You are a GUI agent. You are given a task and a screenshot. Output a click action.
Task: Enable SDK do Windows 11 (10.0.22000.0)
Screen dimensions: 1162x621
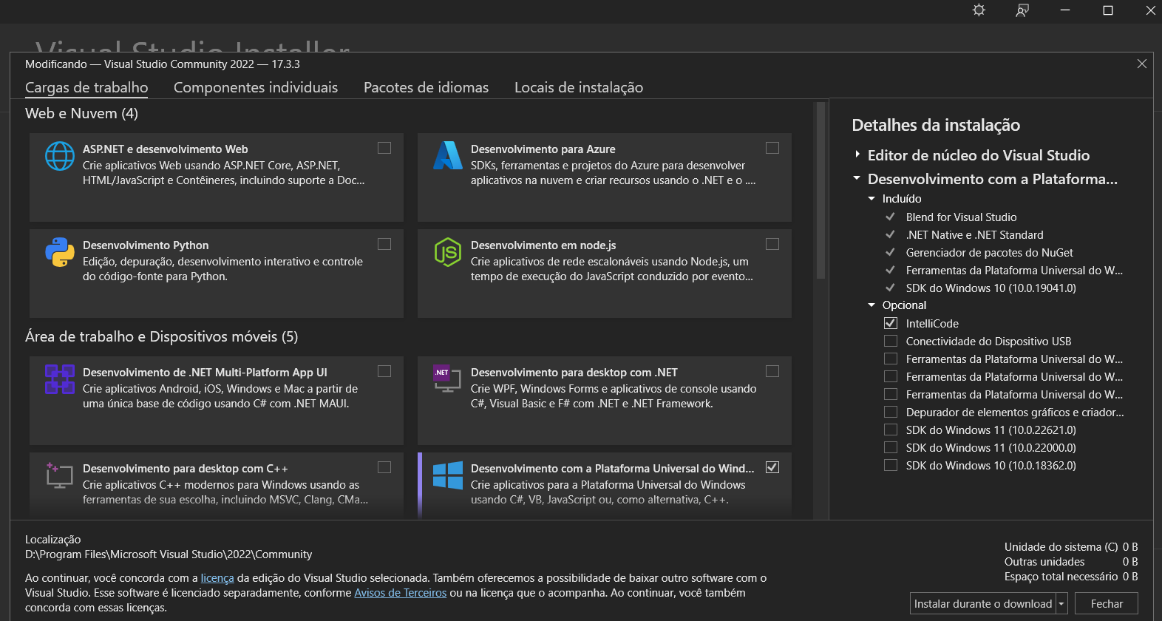[891, 447]
